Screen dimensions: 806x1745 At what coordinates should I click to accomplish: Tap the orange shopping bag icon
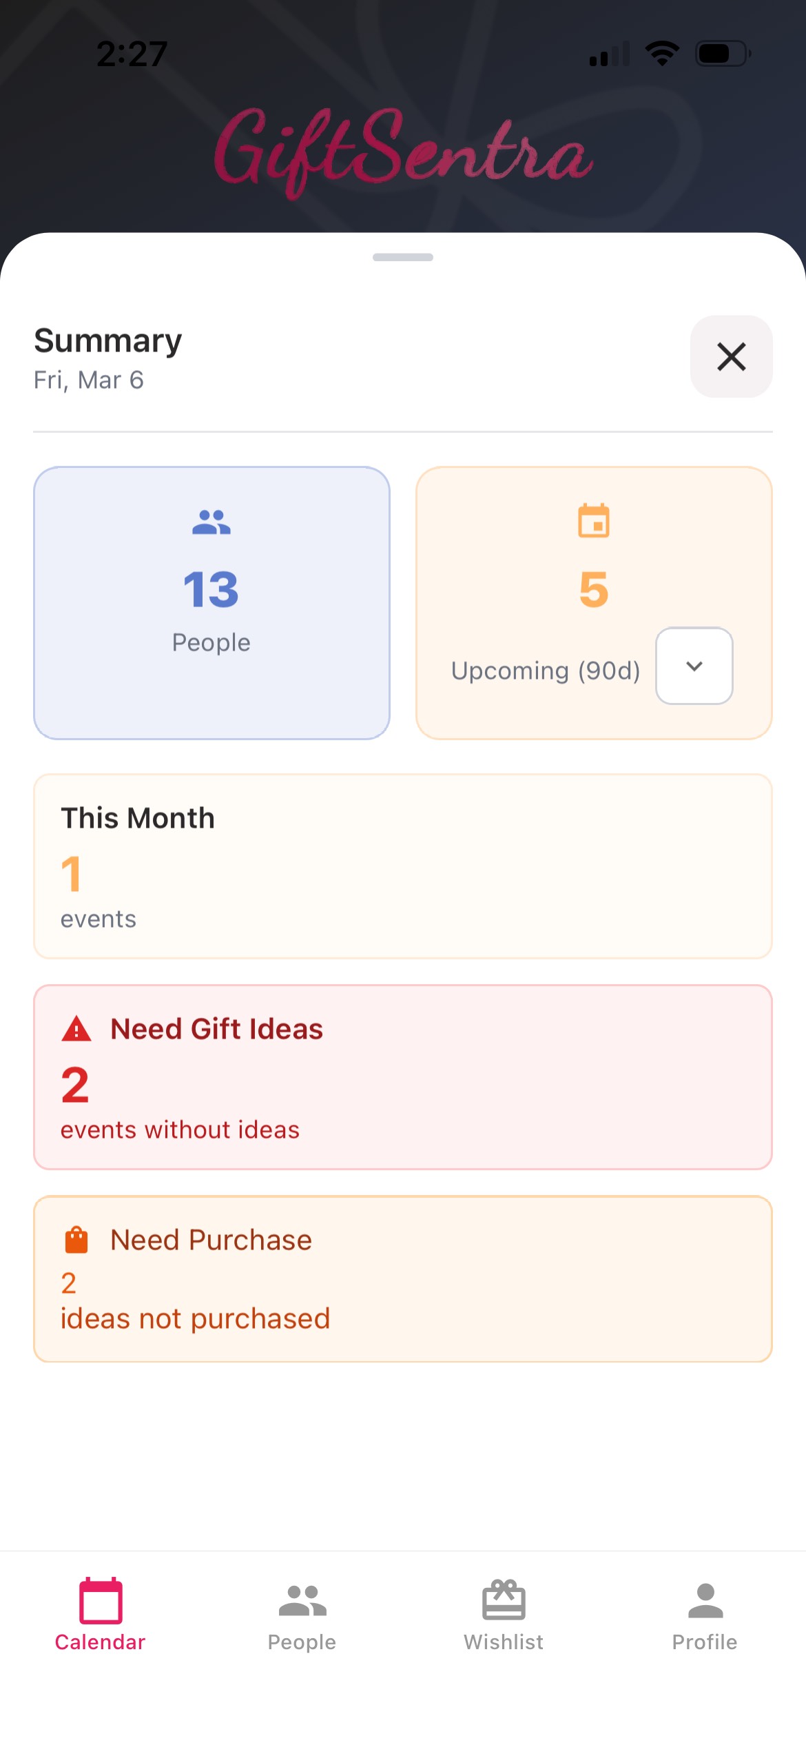click(x=76, y=1240)
